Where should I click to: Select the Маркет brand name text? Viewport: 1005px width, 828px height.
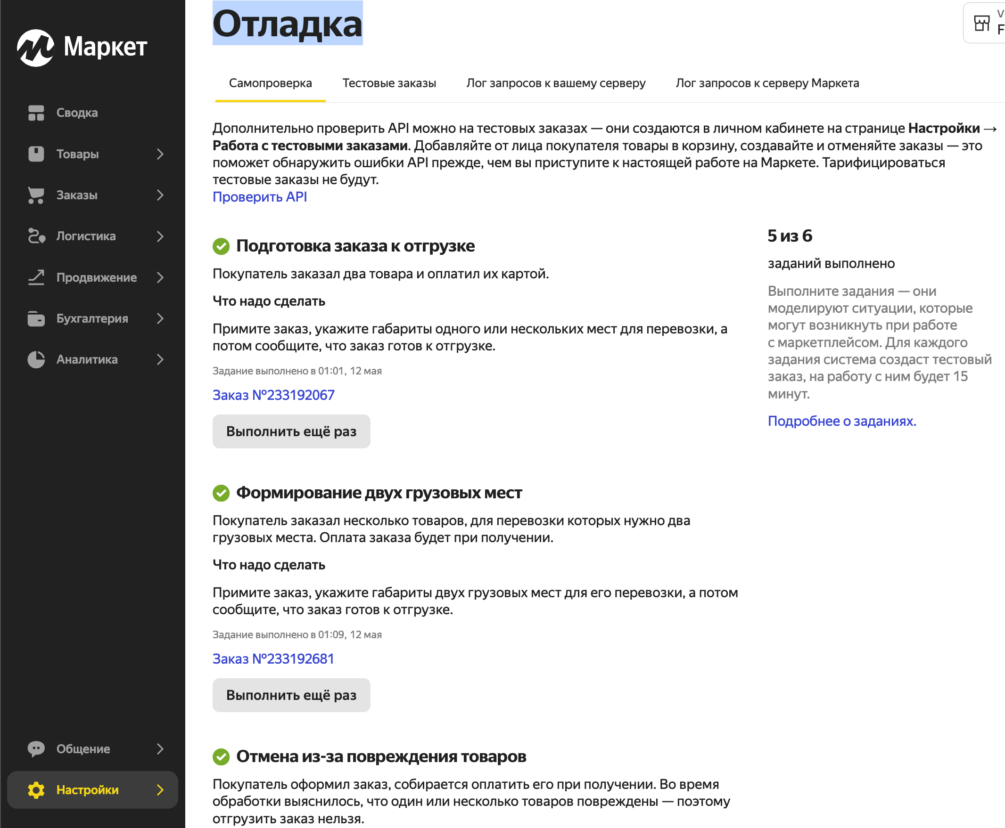click(105, 47)
